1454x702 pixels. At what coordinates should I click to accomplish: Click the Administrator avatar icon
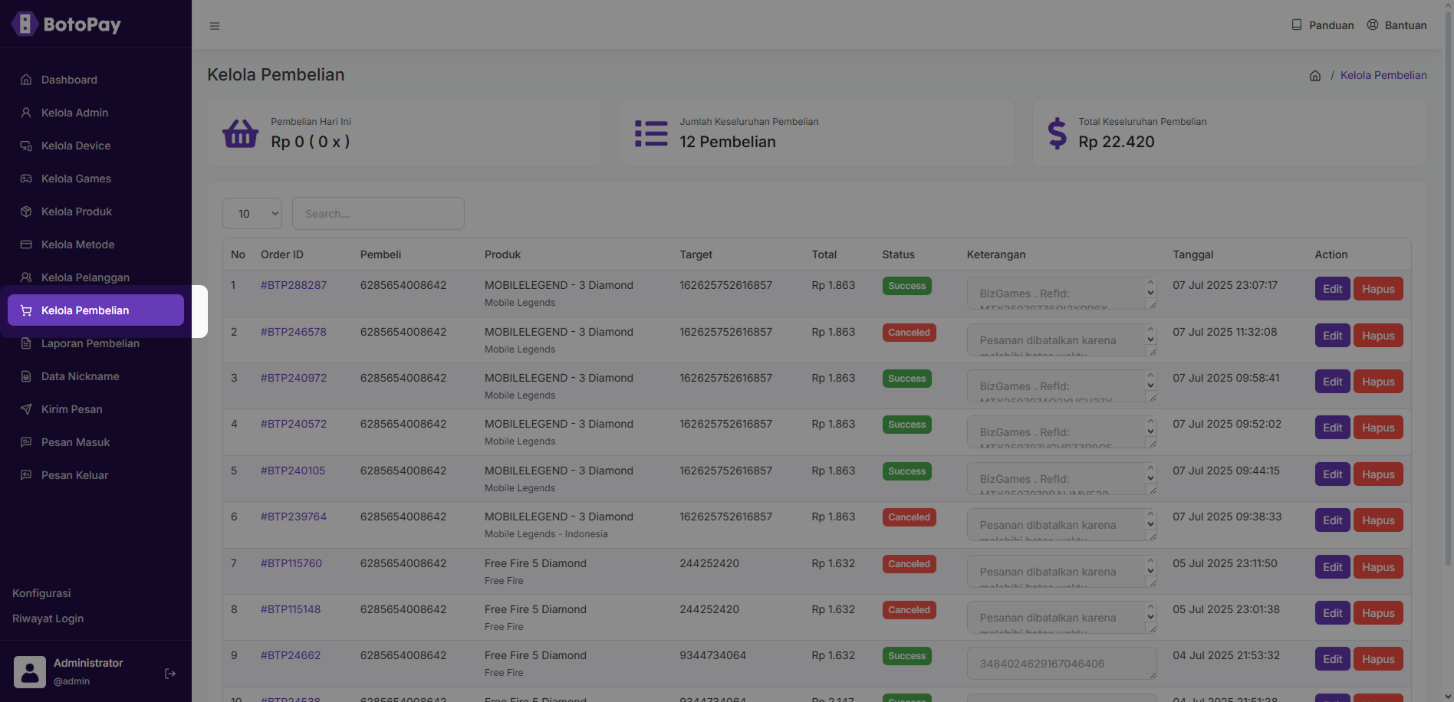click(30, 672)
